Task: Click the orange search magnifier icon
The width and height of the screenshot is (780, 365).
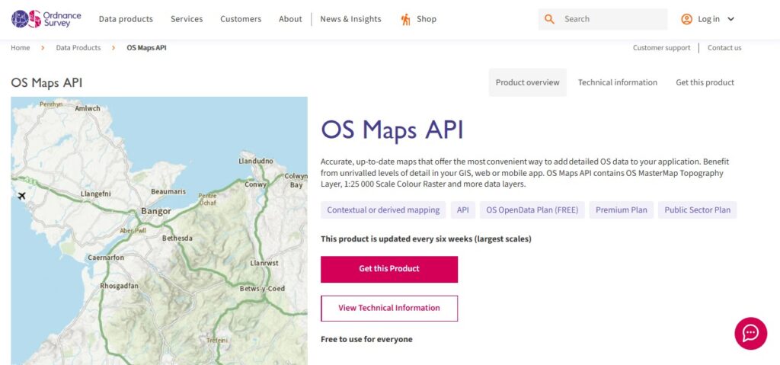Action: (549, 19)
